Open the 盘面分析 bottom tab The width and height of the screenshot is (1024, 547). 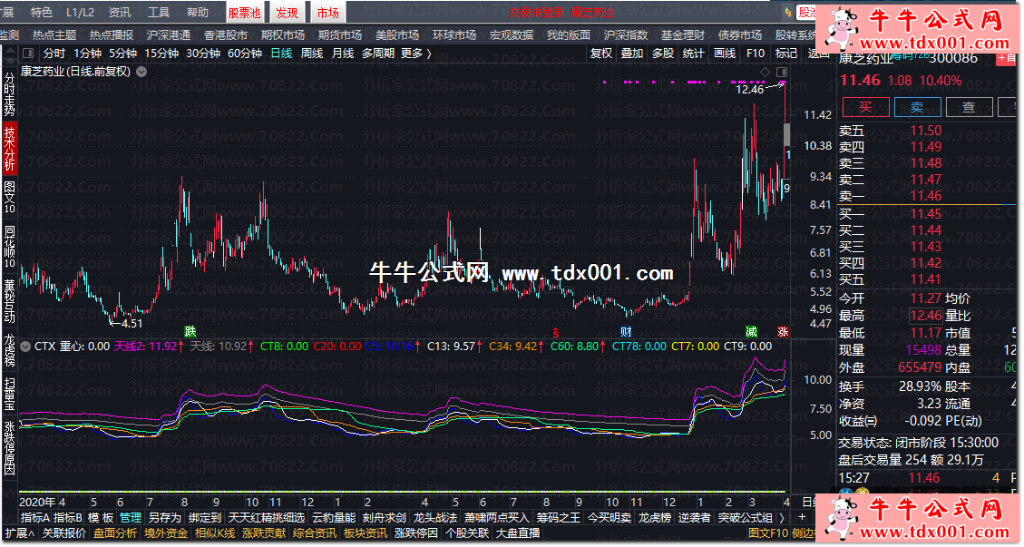[115, 533]
